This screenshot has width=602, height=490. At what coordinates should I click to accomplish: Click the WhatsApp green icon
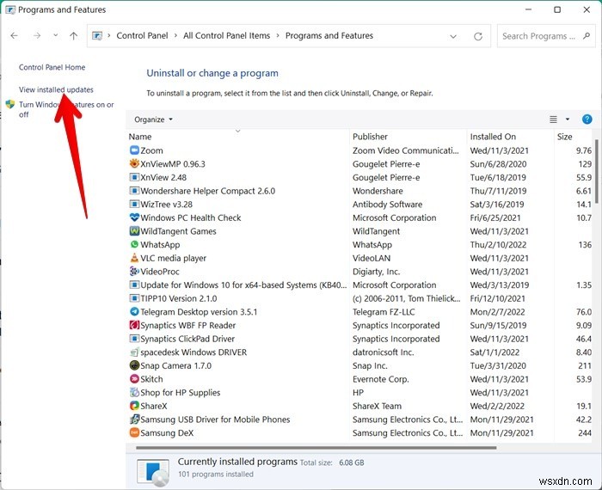[134, 244]
